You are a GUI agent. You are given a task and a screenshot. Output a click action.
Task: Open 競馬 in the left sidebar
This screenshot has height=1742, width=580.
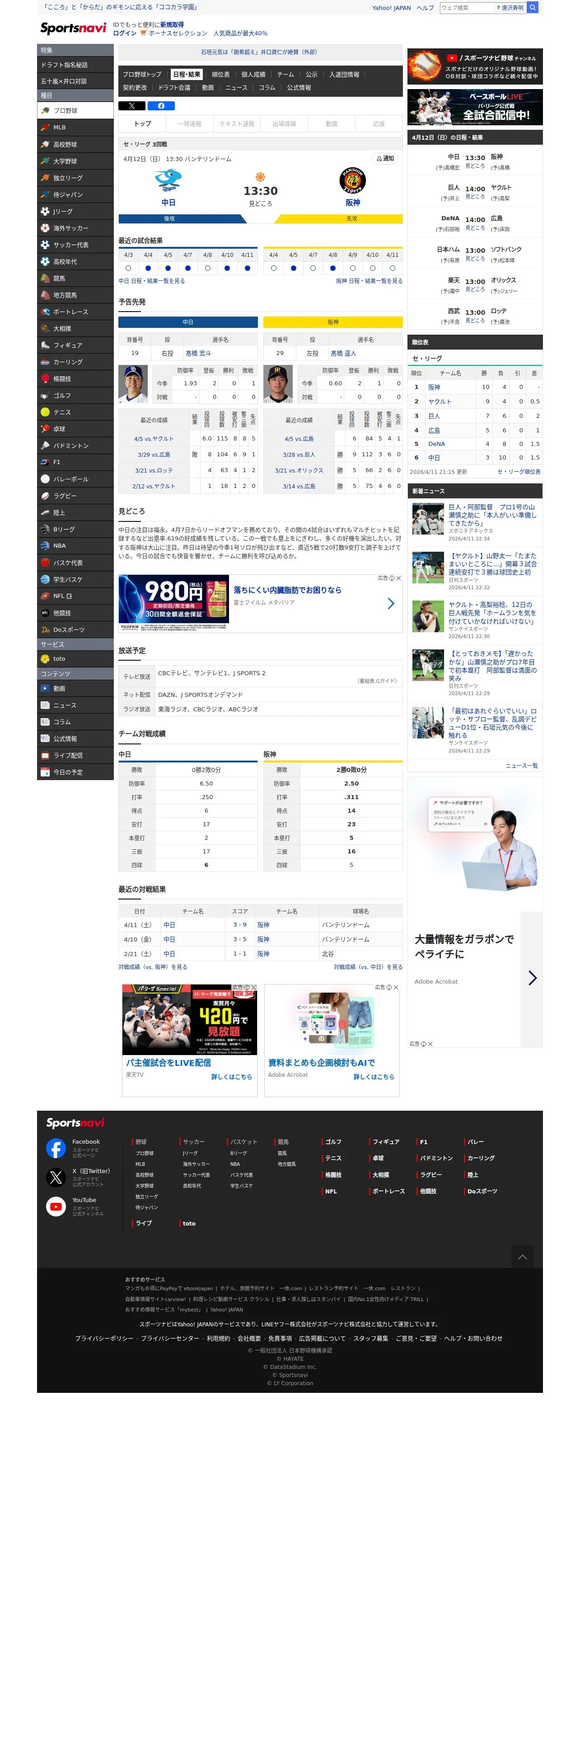pos(75,278)
